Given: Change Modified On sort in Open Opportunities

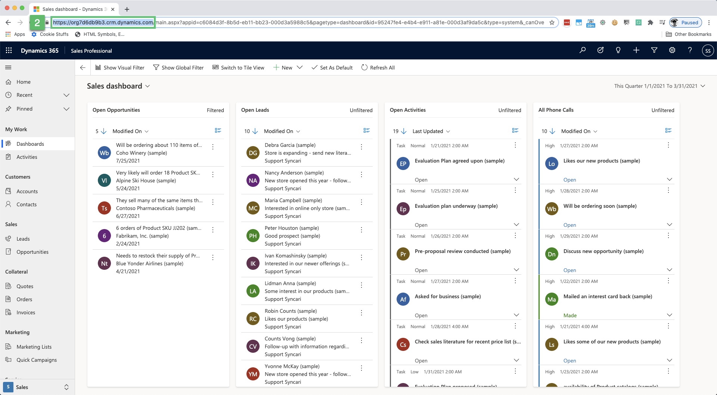Looking at the screenshot, I should click(x=131, y=131).
